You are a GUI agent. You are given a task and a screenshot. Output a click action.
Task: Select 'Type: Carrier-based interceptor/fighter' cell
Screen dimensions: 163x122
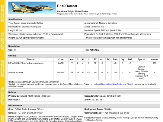click(46, 23)
